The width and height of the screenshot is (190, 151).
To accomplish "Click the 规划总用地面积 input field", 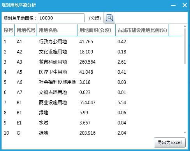I will click(x=61, y=18).
